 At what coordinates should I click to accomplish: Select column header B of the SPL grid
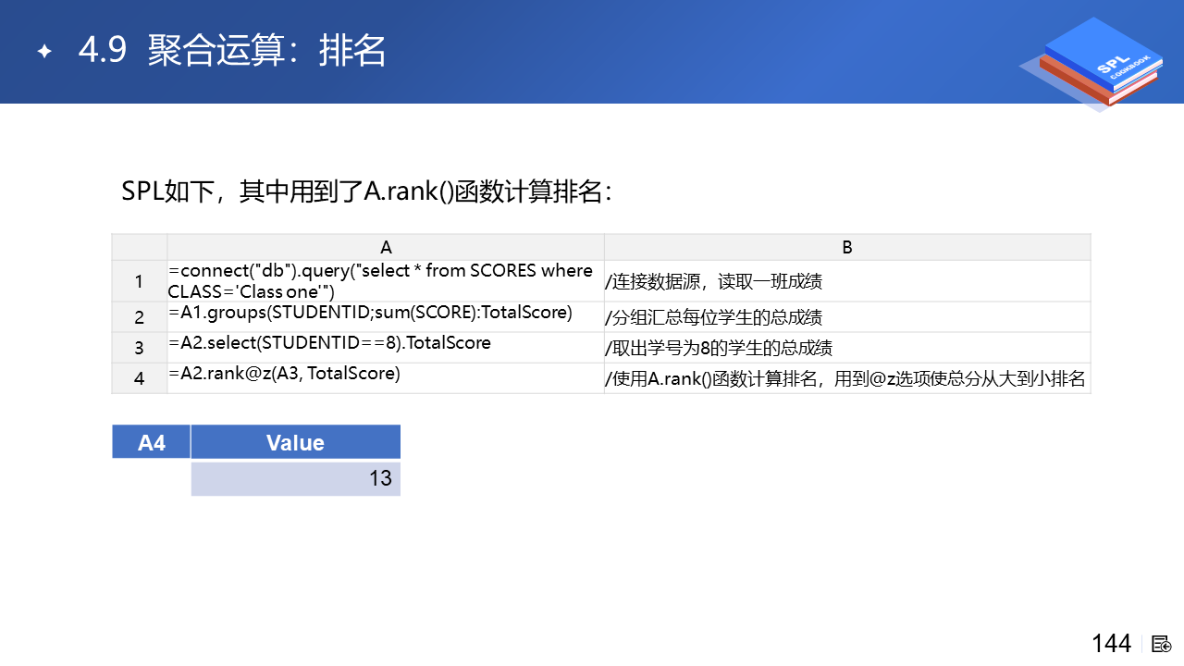(x=847, y=247)
